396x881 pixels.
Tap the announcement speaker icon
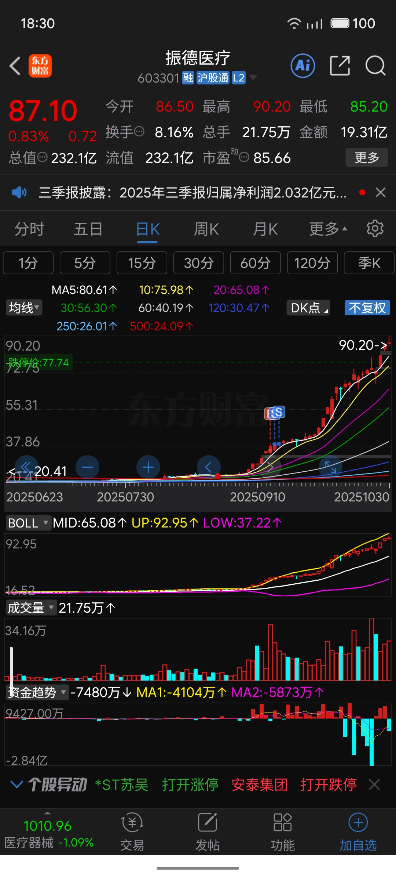coord(19,192)
